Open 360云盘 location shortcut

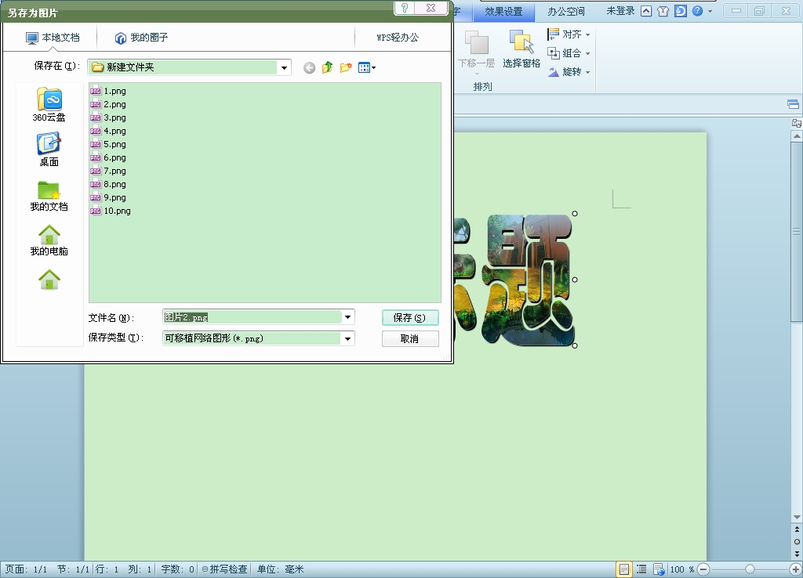click(x=49, y=105)
